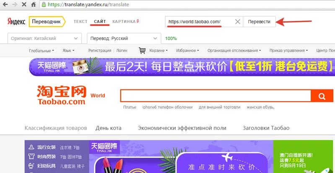
Task: Click the shopping cart icon
Action: [142, 51]
